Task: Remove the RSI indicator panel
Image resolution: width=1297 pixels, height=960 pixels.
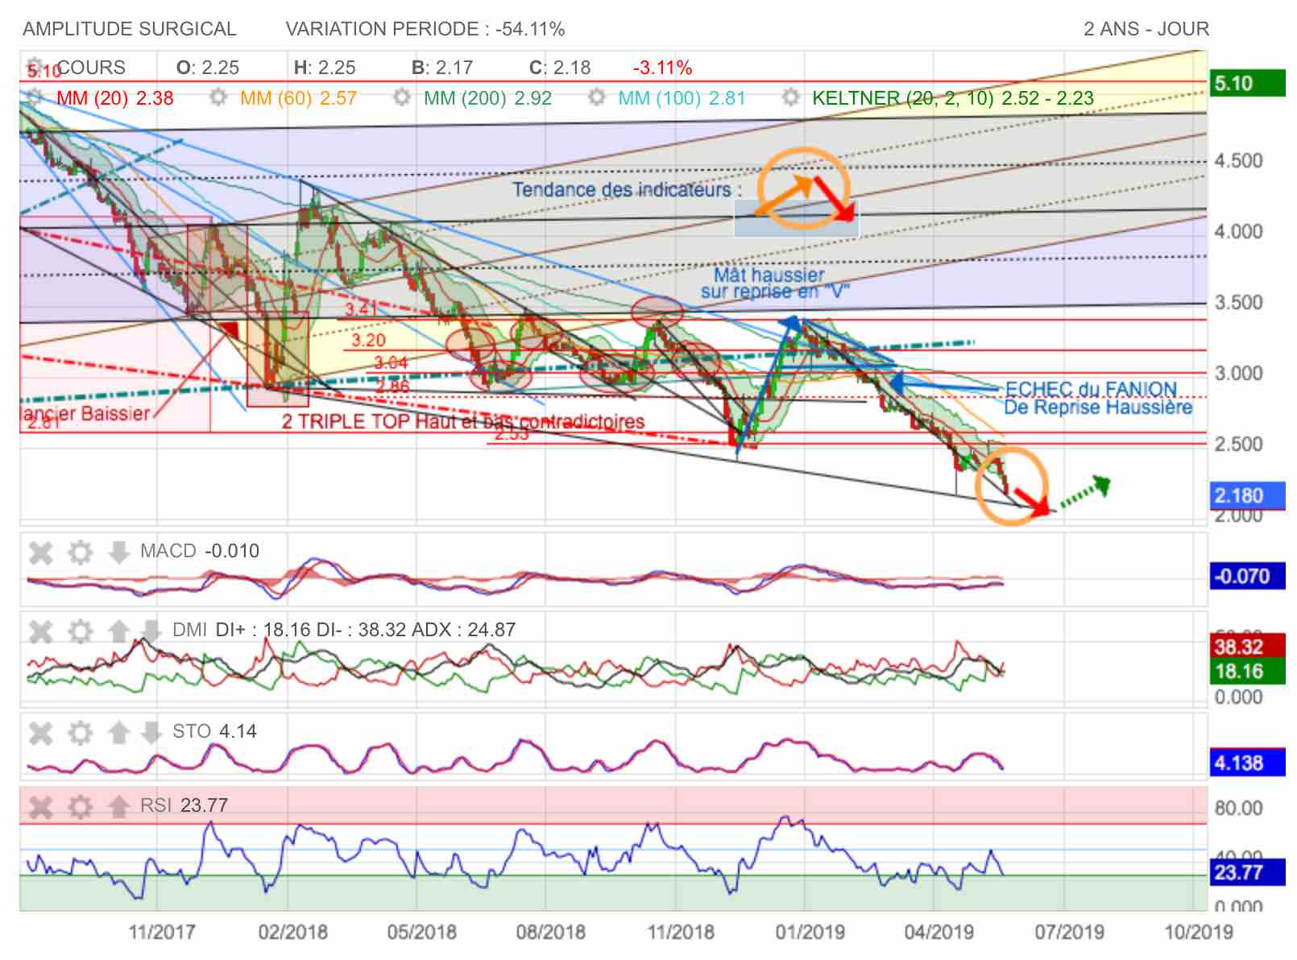Action: click(41, 806)
